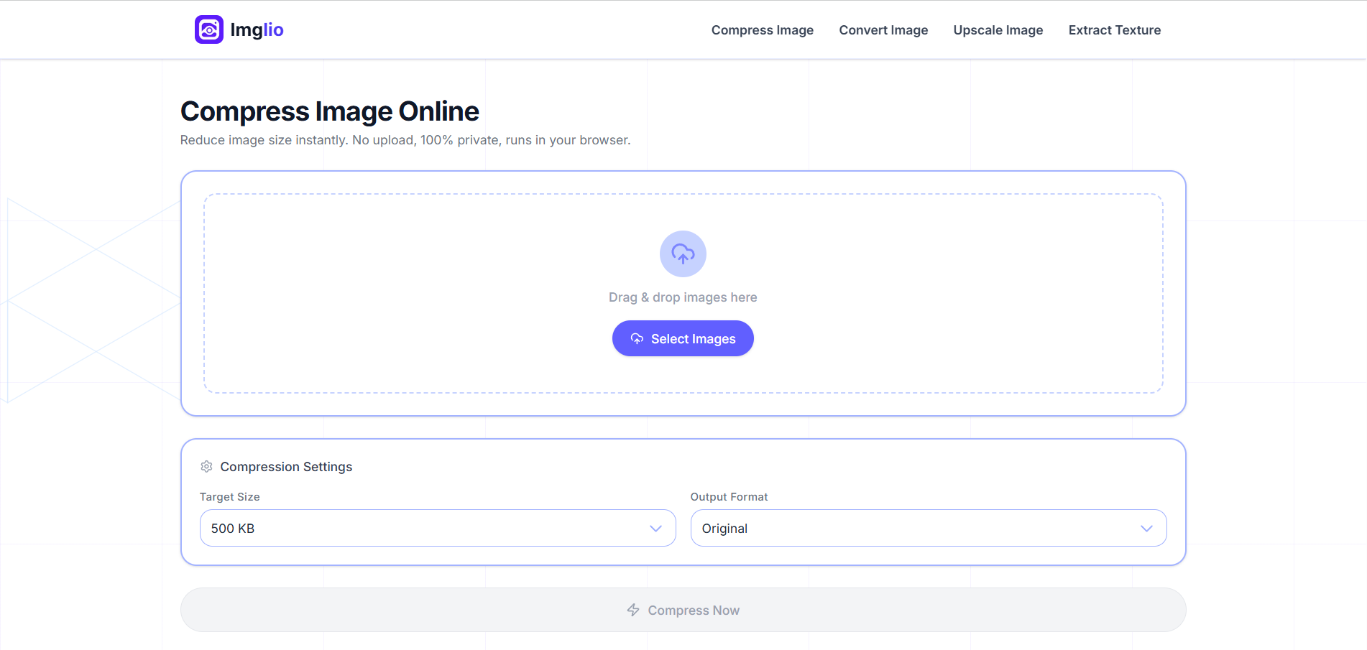Open the Compress Image nav item

[x=763, y=30]
